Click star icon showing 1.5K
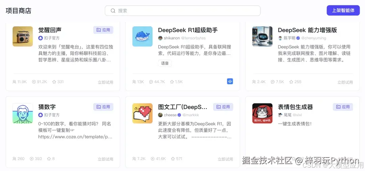The height and width of the screenshot is (171, 365). [x=172, y=82]
